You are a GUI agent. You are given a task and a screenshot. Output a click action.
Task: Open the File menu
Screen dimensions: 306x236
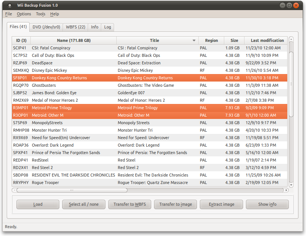(x=8, y=14)
